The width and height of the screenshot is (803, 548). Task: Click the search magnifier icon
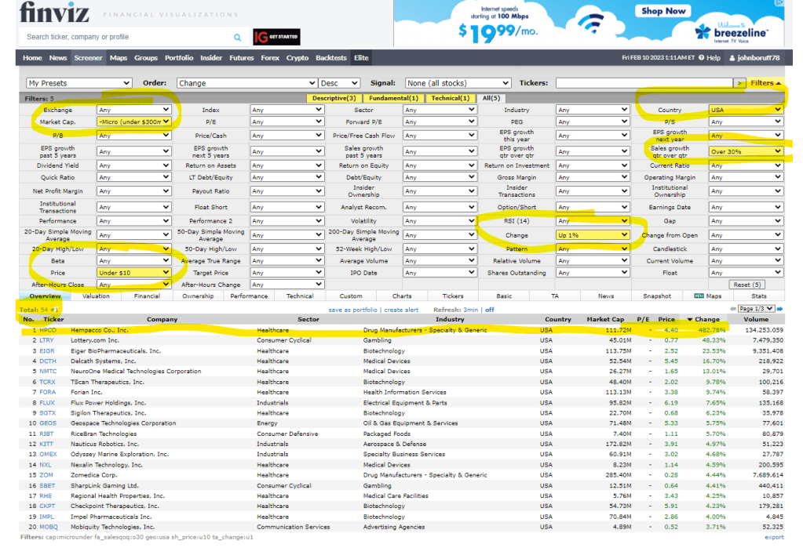pos(237,37)
